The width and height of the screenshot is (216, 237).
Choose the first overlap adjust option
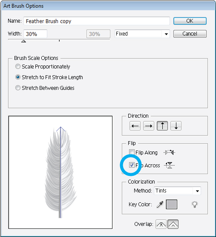coord(161,224)
